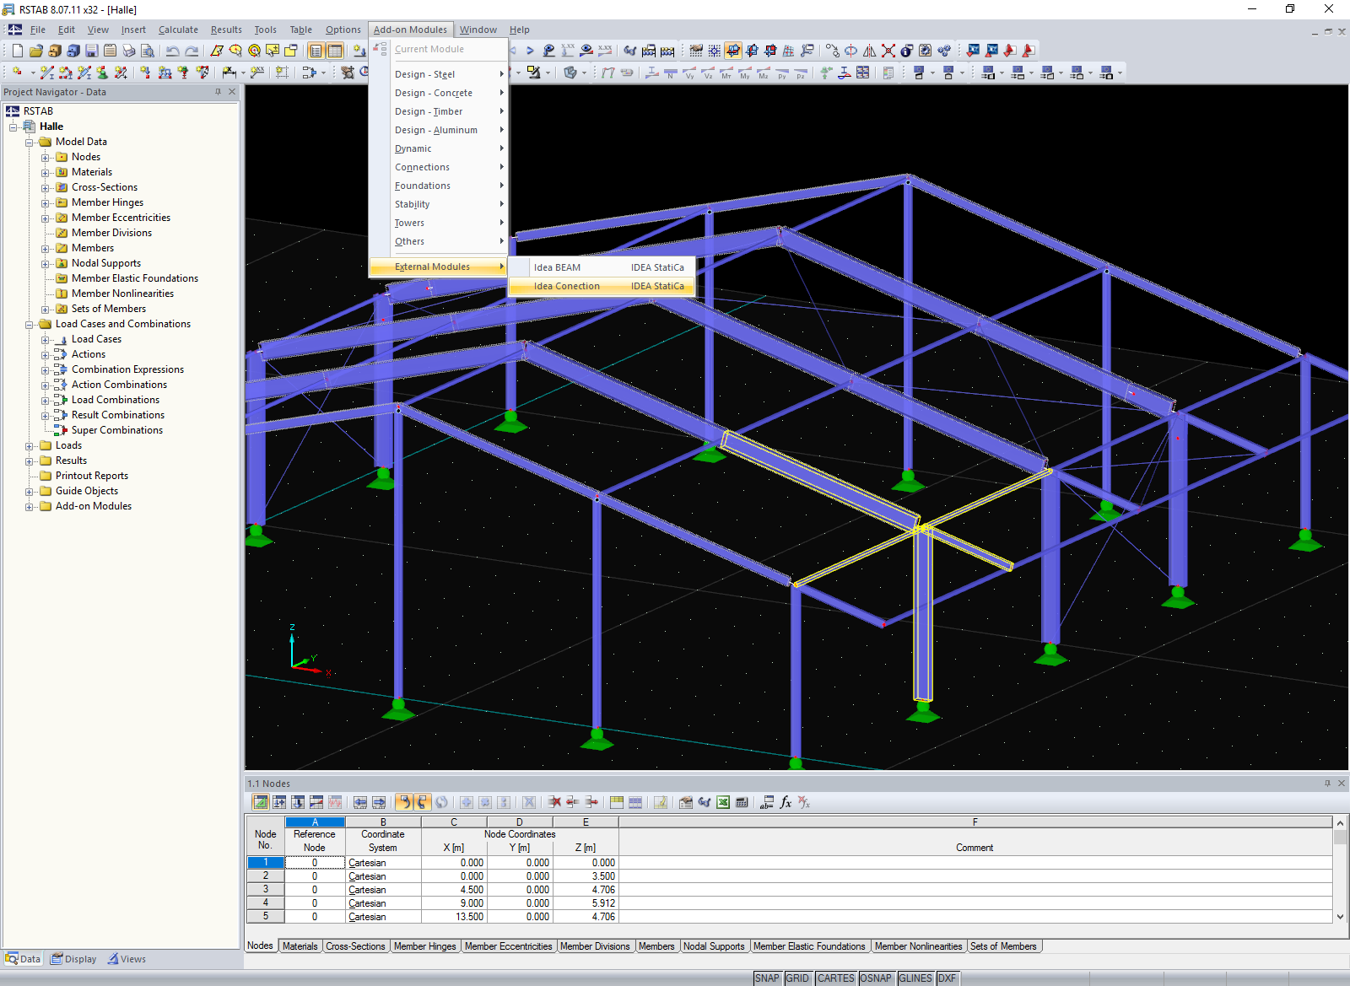
Task: Click the red X delete icon in main toolbar
Action: pyautogui.click(x=888, y=51)
